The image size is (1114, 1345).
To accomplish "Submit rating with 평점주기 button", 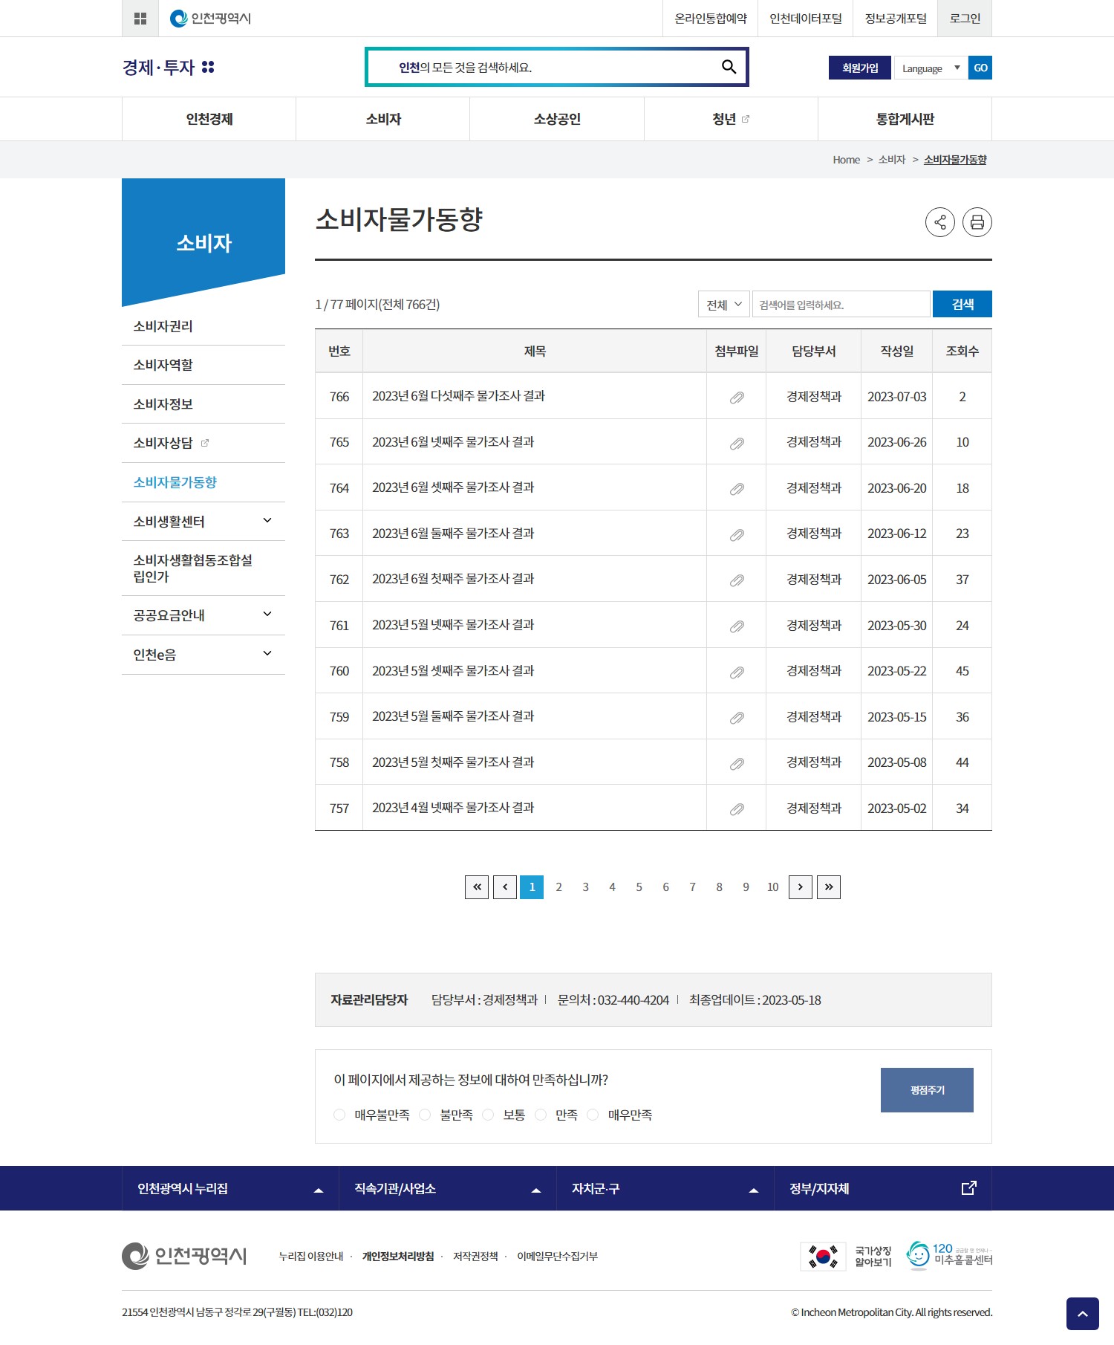I will [927, 1090].
